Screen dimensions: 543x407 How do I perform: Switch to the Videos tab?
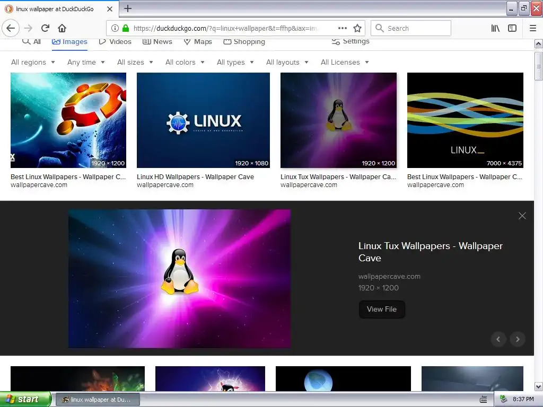click(115, 41)
